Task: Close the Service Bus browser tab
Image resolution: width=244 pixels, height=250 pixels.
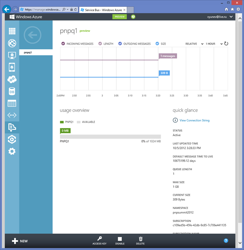Action: coord(124,10)
